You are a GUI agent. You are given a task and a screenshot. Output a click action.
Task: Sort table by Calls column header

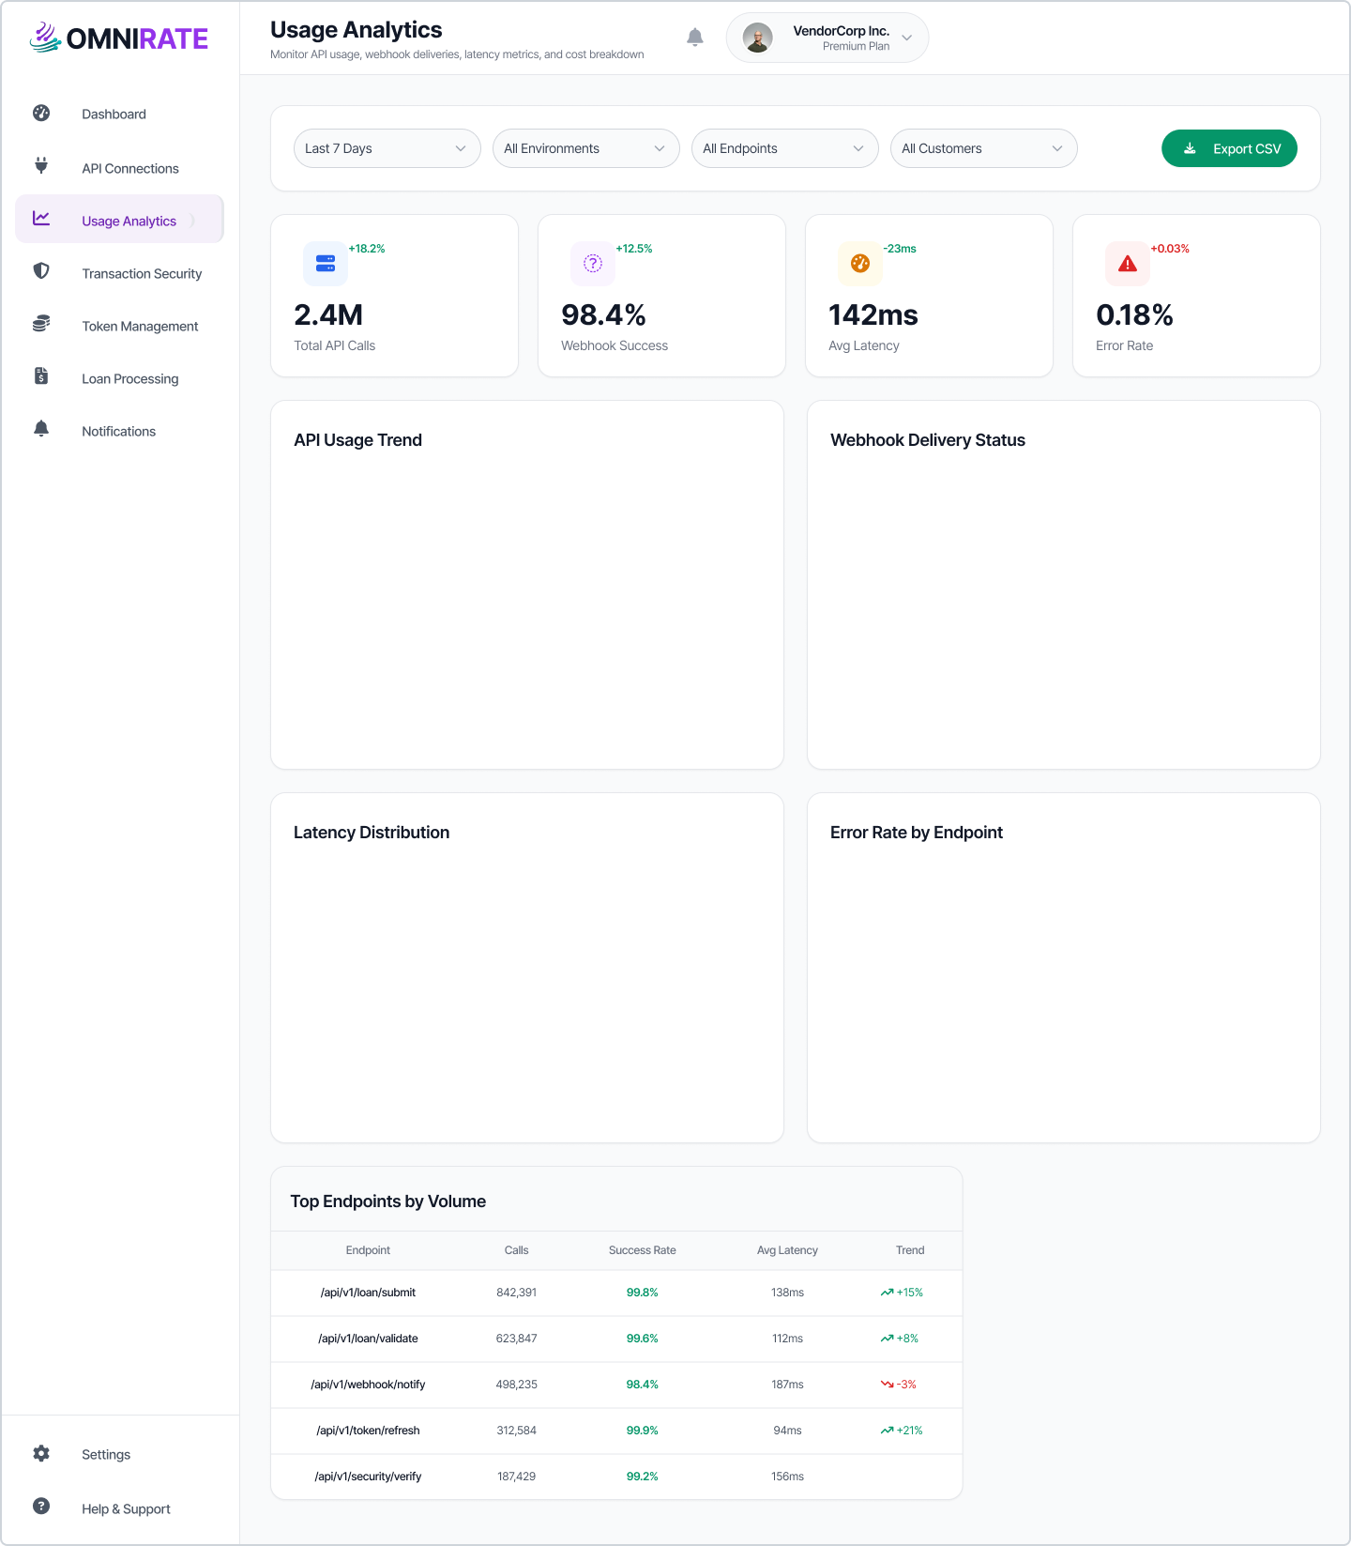(516, 1250)
